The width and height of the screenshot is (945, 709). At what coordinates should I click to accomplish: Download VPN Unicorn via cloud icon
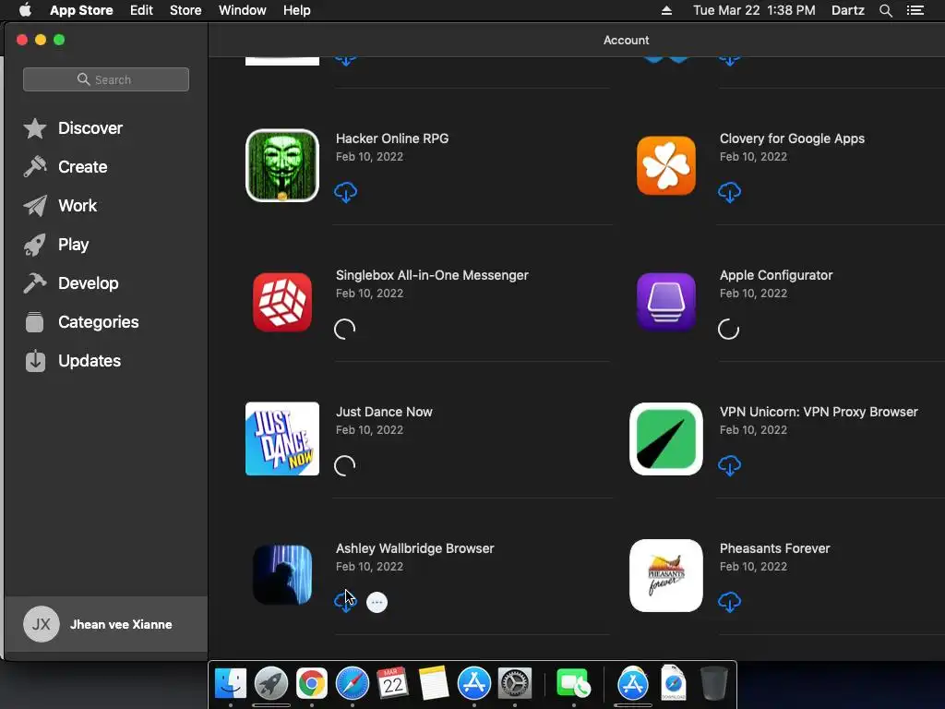pos(729,465)
